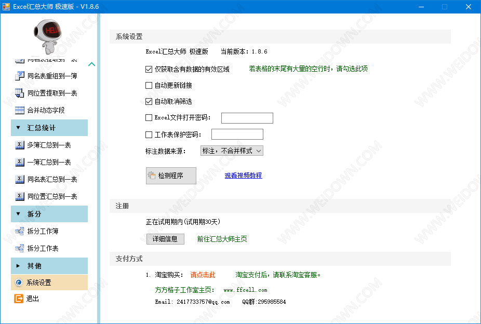This screenshot has width=481, height=324.
Task: Click the sigma icon for 同位置汇总到一表
Action: click(x=20, y=196)
